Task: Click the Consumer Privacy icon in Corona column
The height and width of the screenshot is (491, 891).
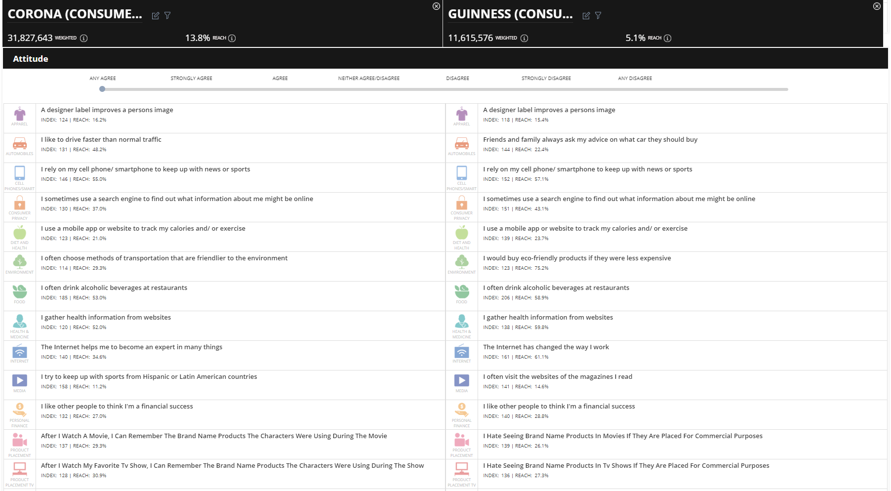Action: (x=20, y=203)
